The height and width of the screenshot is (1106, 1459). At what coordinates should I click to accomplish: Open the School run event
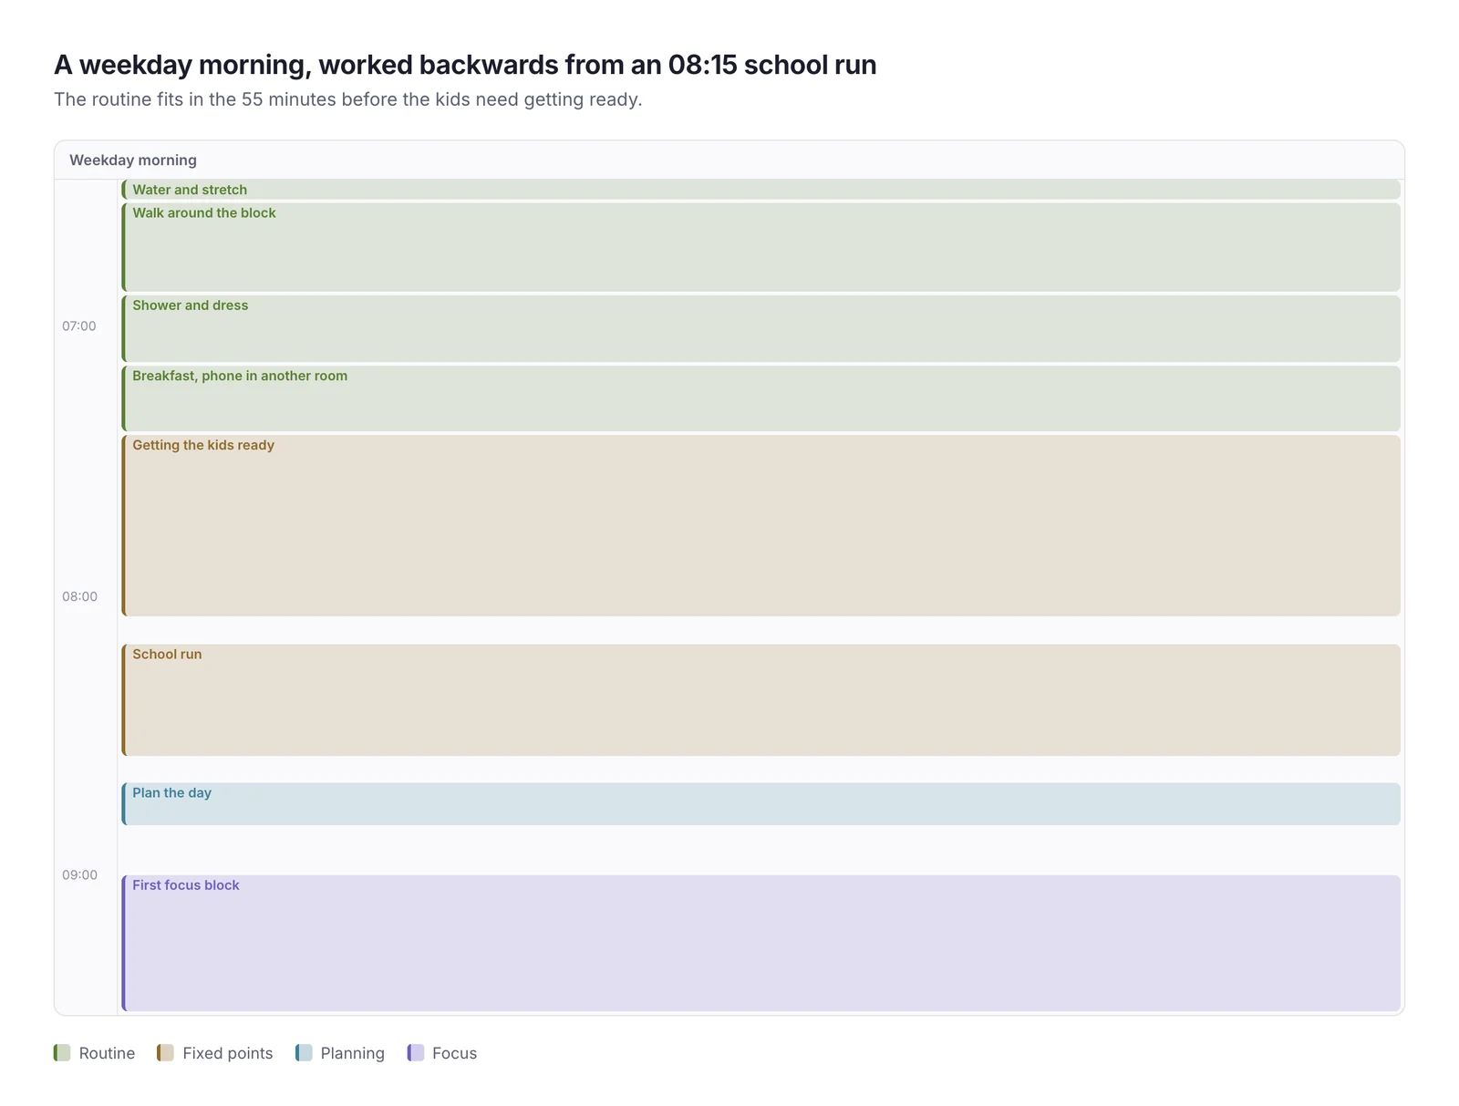point(761,700)
